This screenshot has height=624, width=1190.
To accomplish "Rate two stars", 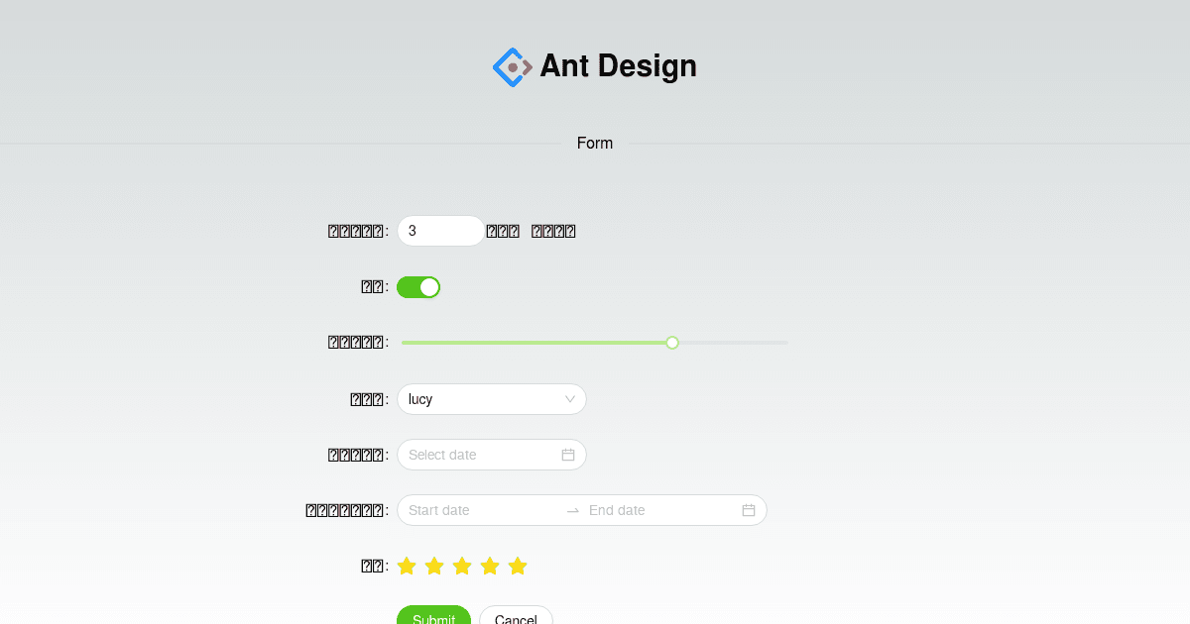I will click(x=434, y=566).
